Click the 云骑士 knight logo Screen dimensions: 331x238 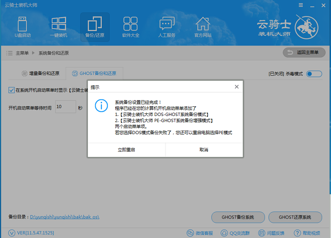tap(306, 27)
